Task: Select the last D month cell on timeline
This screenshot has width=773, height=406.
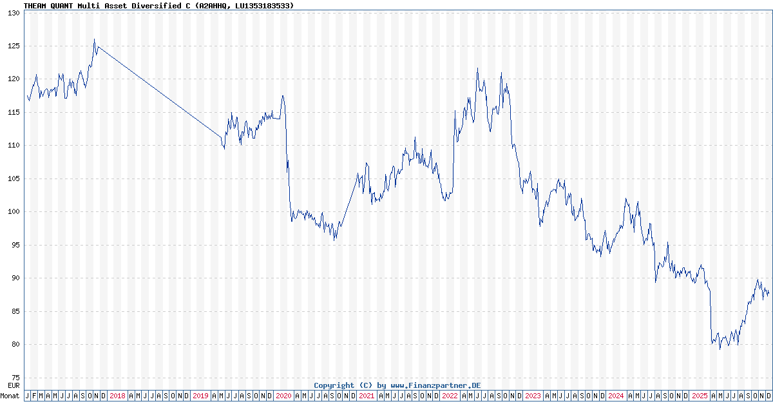Action: 769,396
